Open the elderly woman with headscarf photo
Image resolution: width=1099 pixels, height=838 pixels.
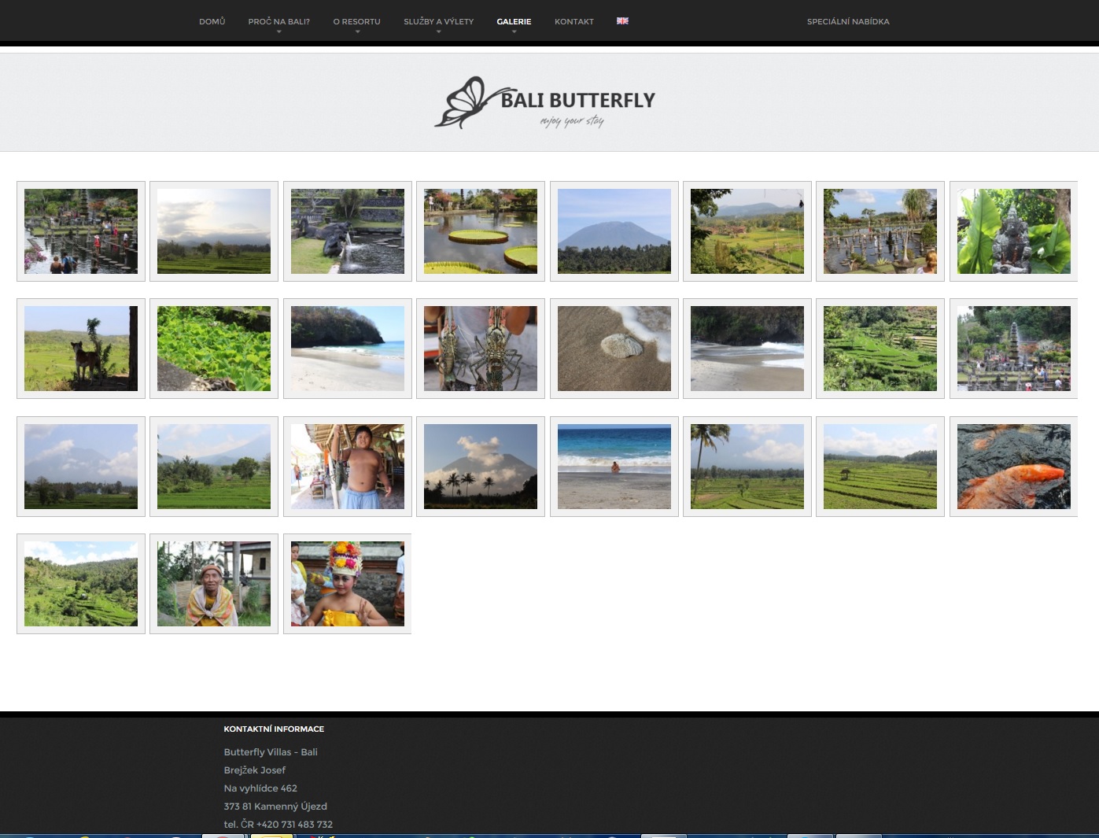214,584
